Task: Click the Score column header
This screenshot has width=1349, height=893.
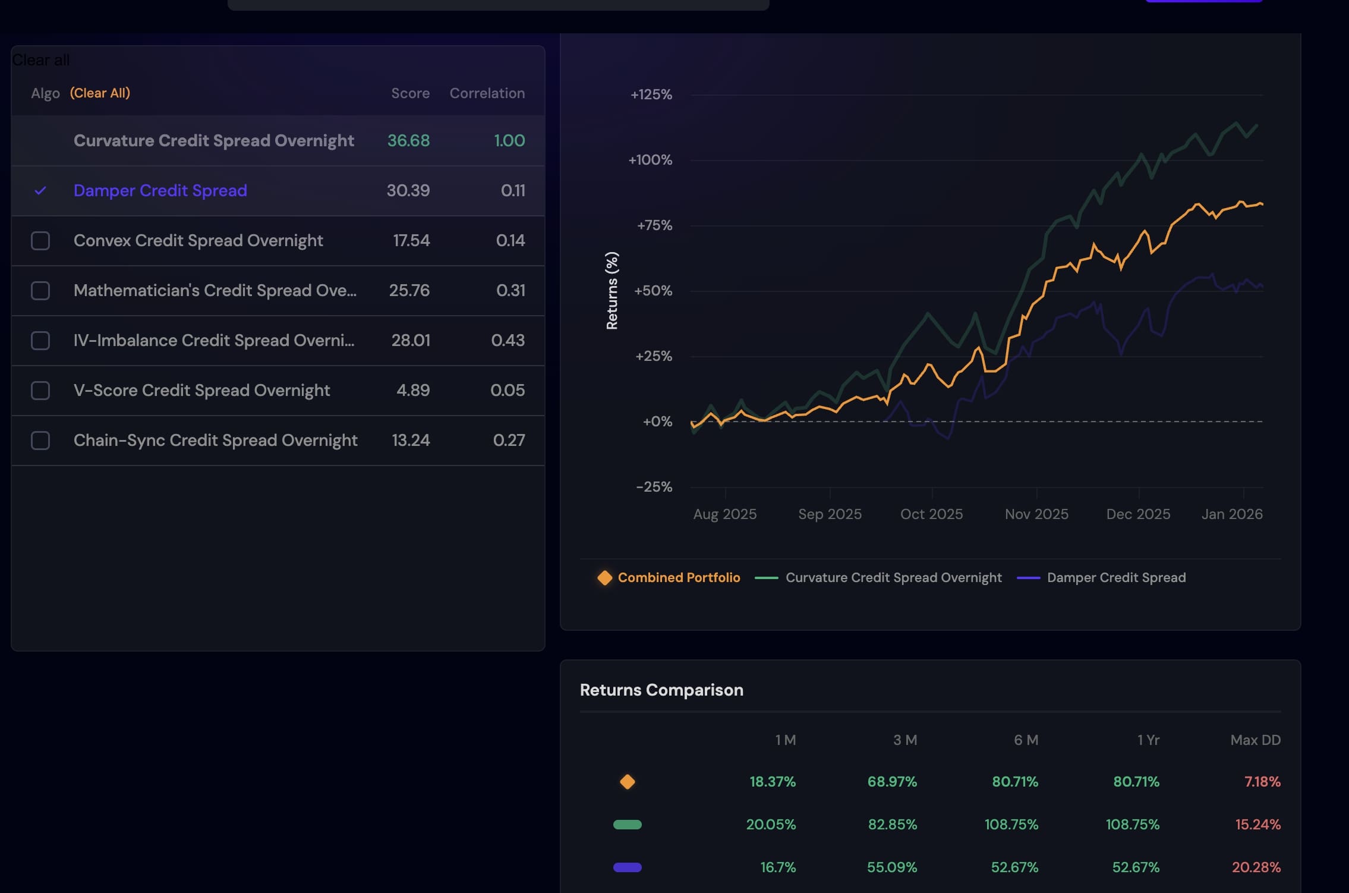Action: [410, 93]
